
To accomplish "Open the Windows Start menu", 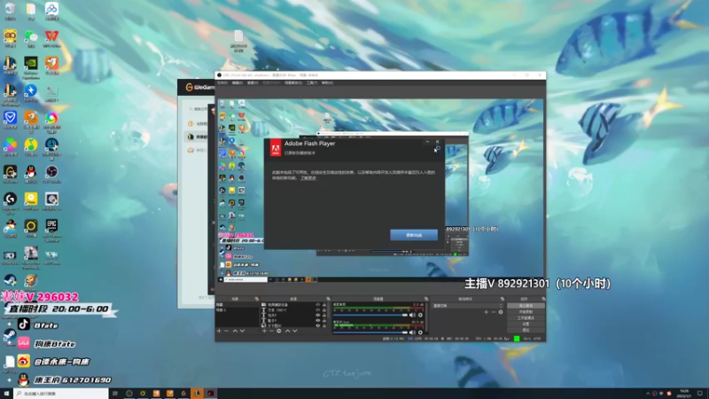I will click(x=6, y=394).
